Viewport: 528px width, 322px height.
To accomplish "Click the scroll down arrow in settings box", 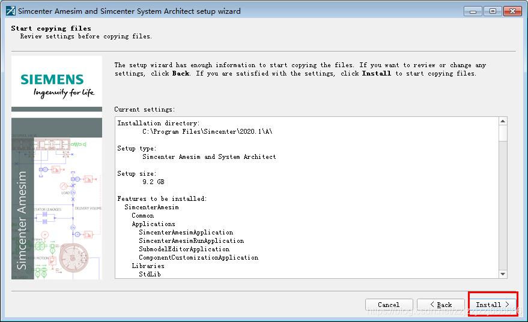I will tap(503, 274).
